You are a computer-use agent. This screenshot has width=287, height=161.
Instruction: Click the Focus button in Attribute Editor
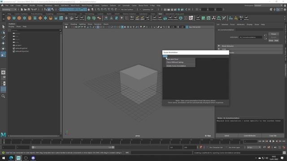[x=274, y=34]
